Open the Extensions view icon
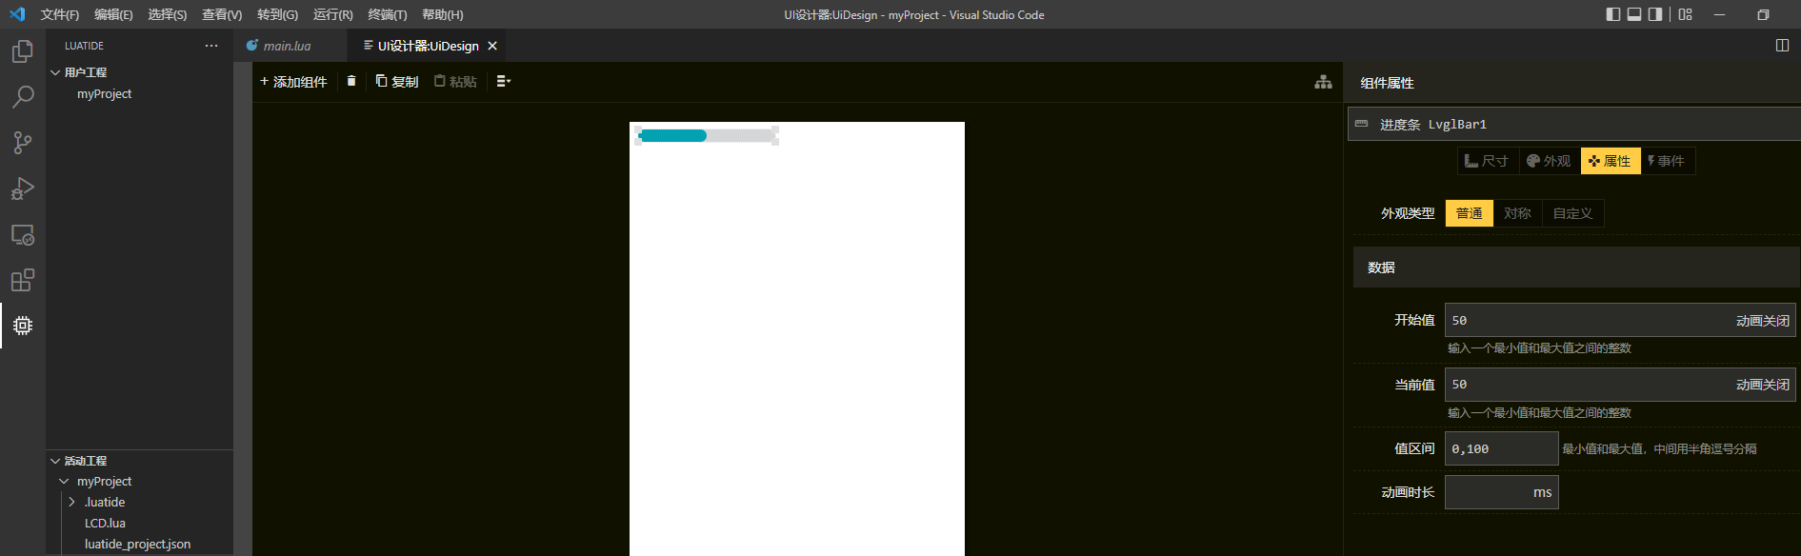The height and width of the screenshot is (556, 1801). [x=23, y=280]
